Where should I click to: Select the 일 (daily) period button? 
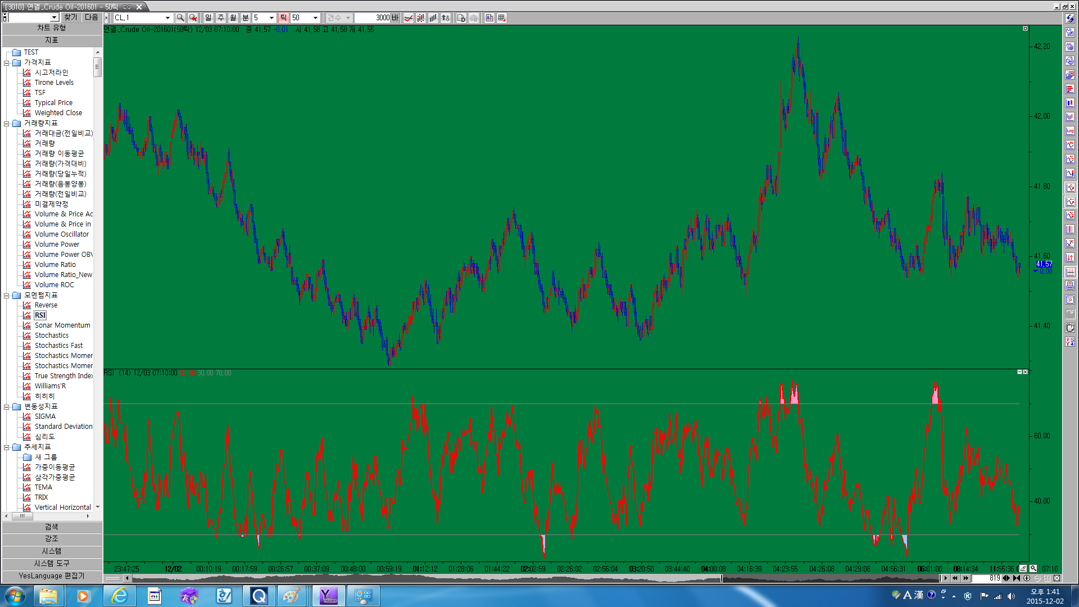[208, 18]
